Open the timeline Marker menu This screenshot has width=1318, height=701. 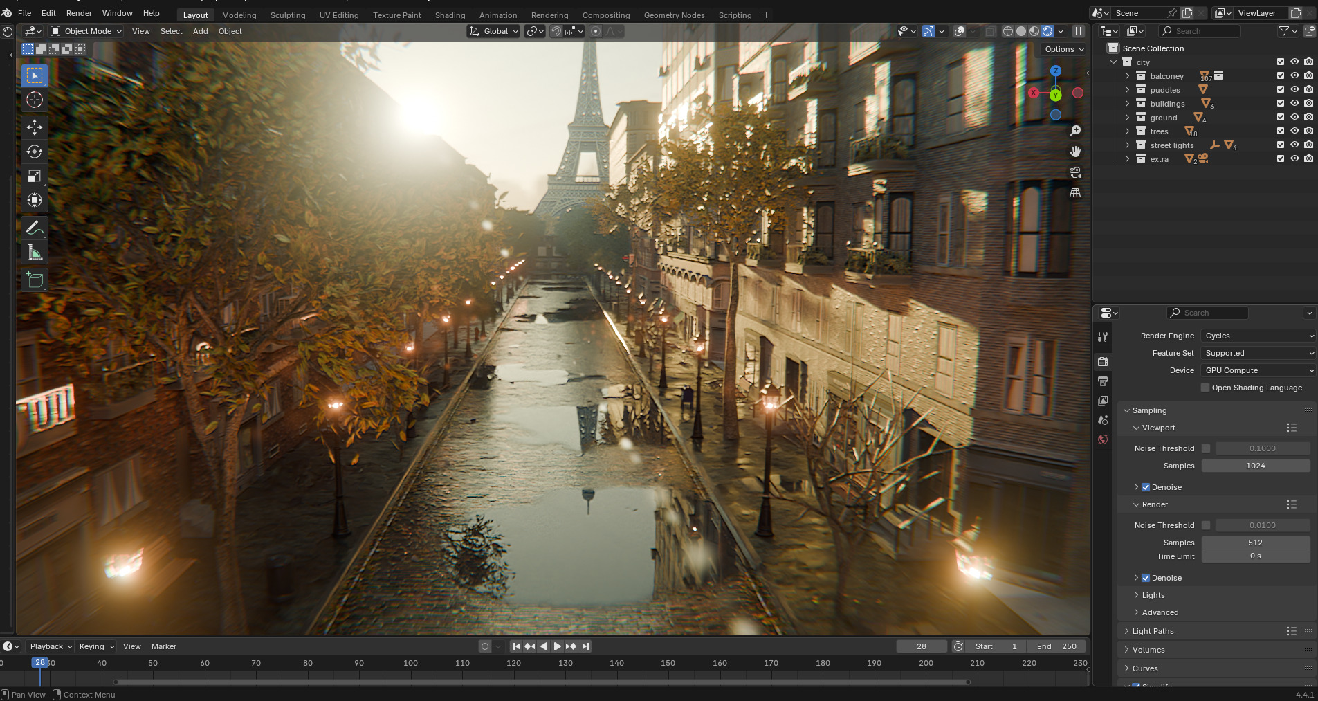[x=164, y=646]
